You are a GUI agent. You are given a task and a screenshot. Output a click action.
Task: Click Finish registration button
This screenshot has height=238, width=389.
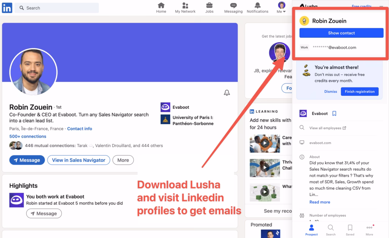(x=359, y=92)
